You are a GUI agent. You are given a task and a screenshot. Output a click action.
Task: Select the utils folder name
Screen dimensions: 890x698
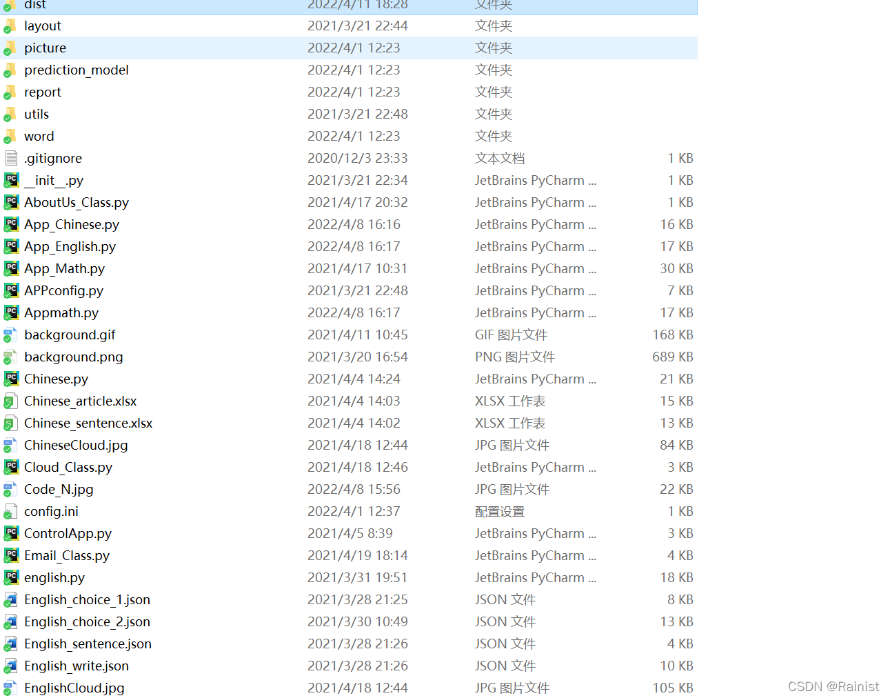[x=37, y=114]
